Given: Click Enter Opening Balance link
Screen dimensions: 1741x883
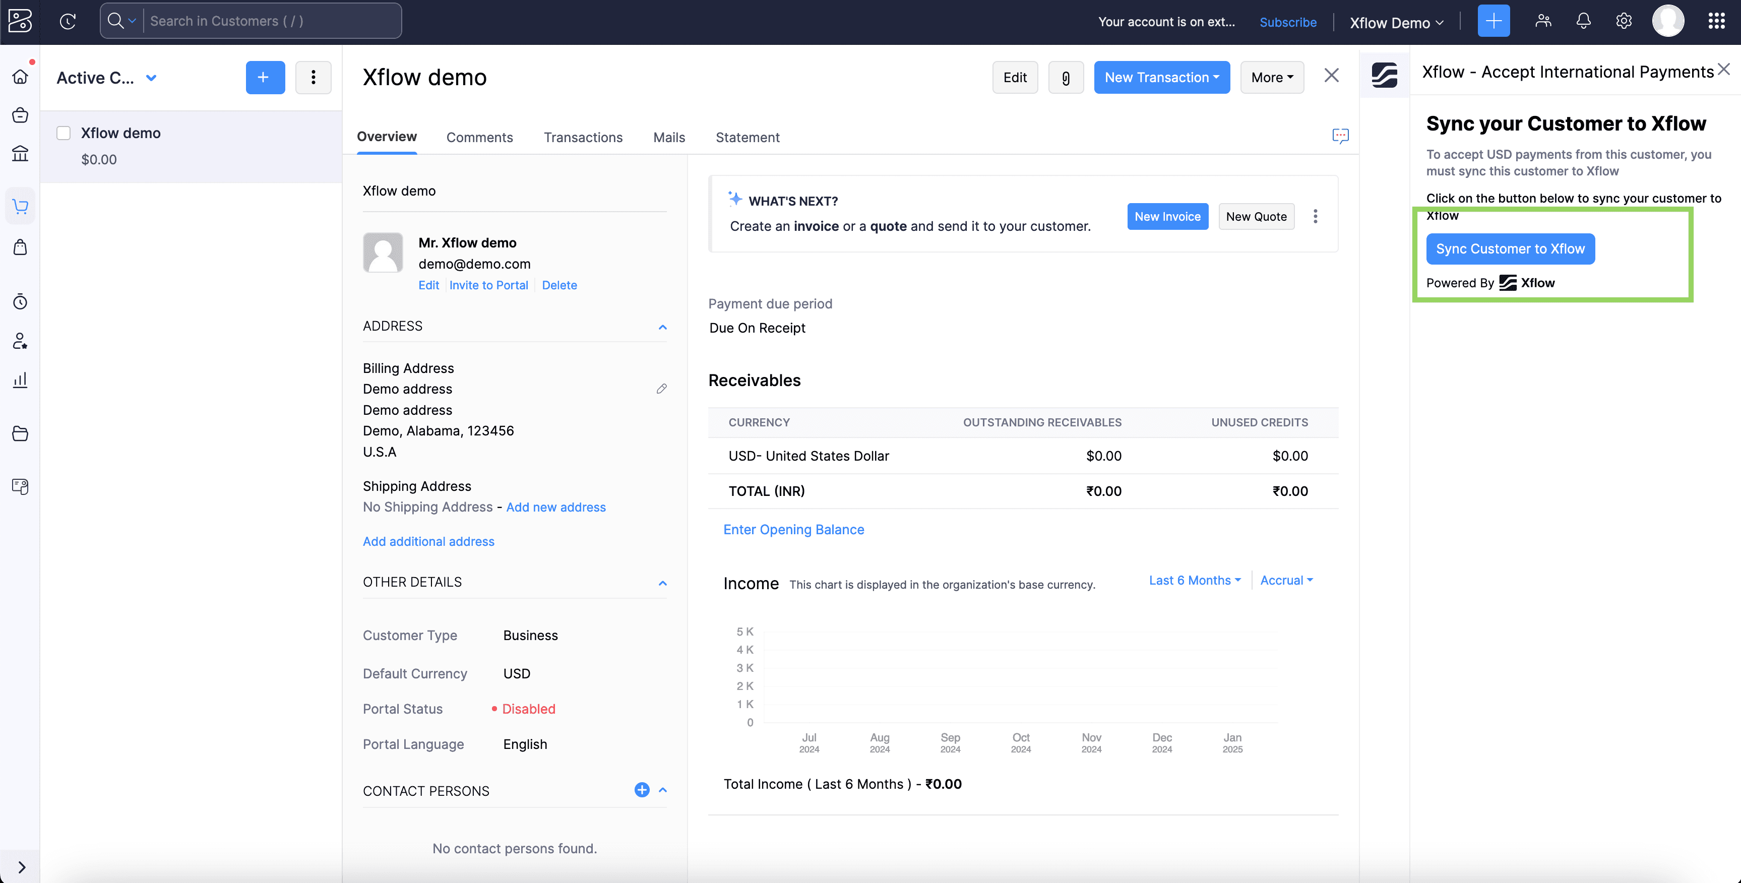Looking at the screenshot, I should coord(793,530).
